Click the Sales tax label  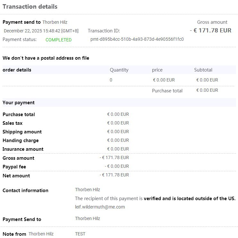pyautogui.click(x=13, y=123)
